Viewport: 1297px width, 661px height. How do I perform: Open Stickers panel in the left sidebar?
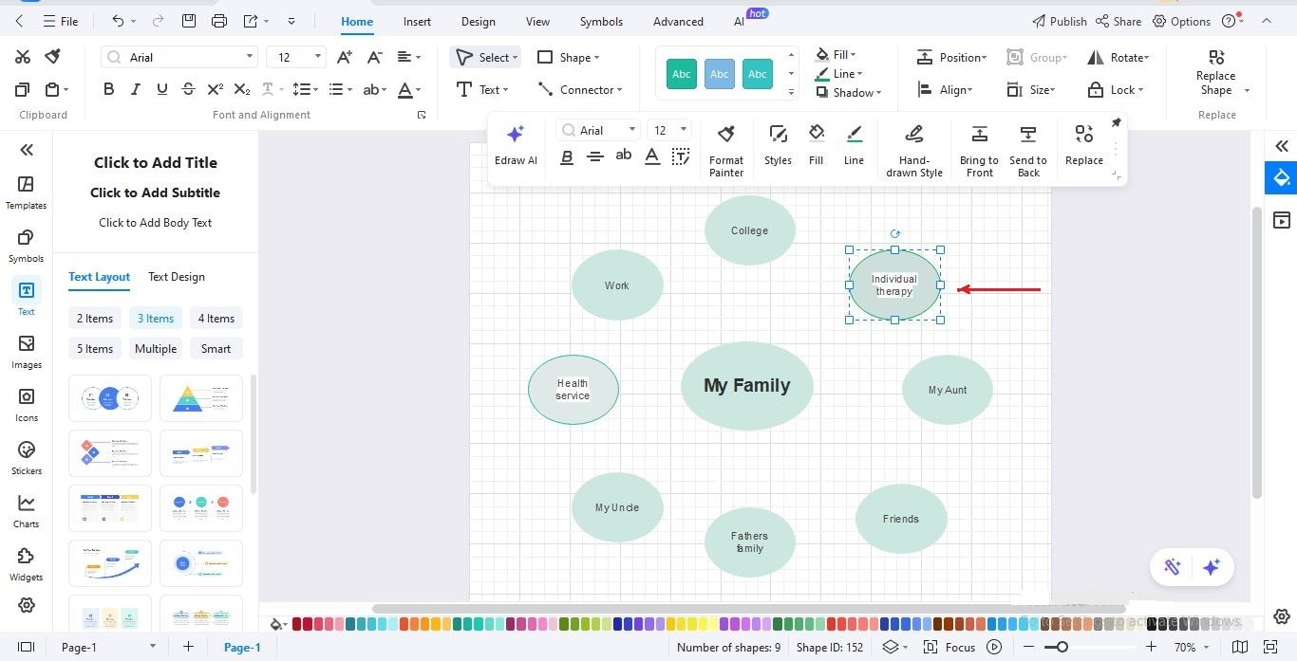pos(26,457)
